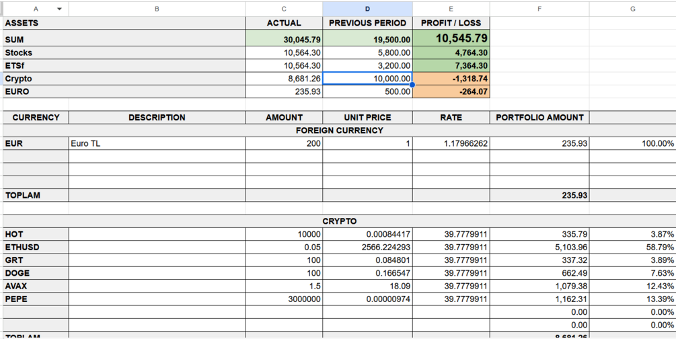
Task: Click the Crypto row label in ASSETS
Action: click(124, 79)
